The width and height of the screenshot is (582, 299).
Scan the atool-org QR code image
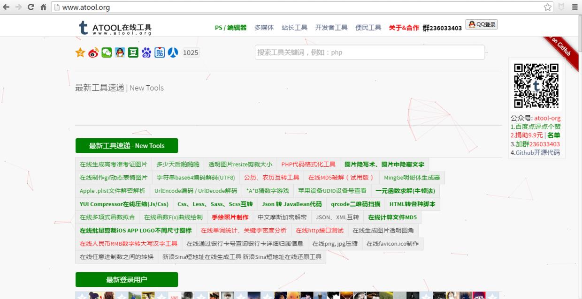[x=536, y=85]
